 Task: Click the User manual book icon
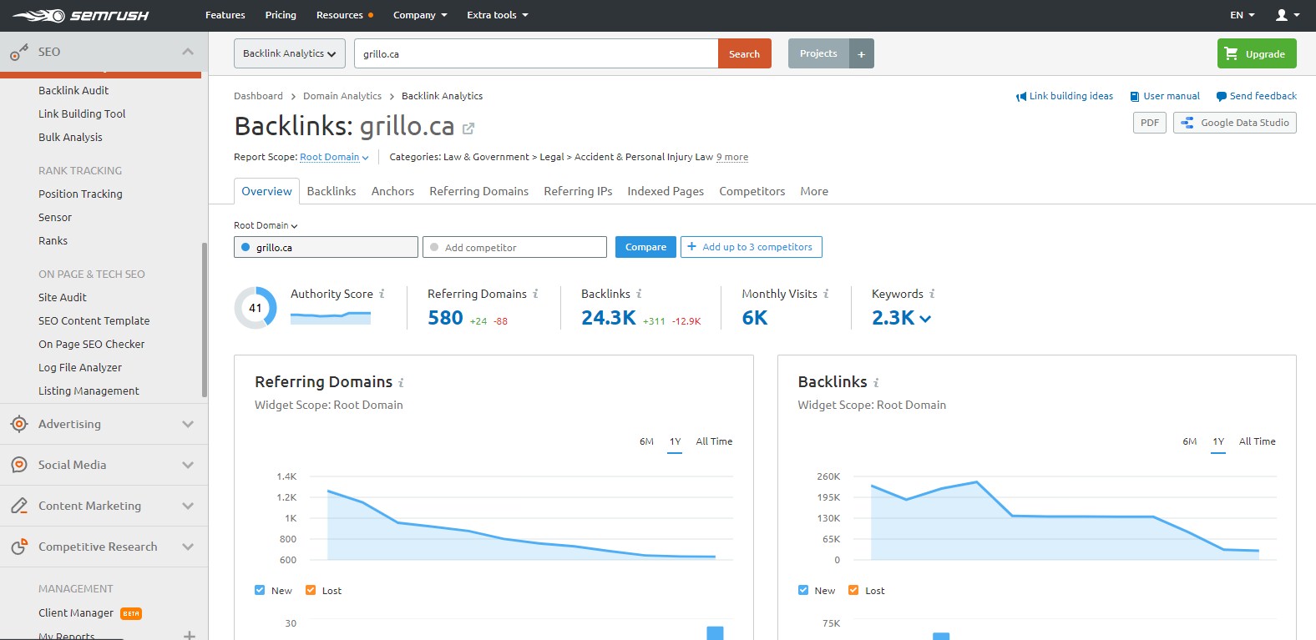point(1134,97)
